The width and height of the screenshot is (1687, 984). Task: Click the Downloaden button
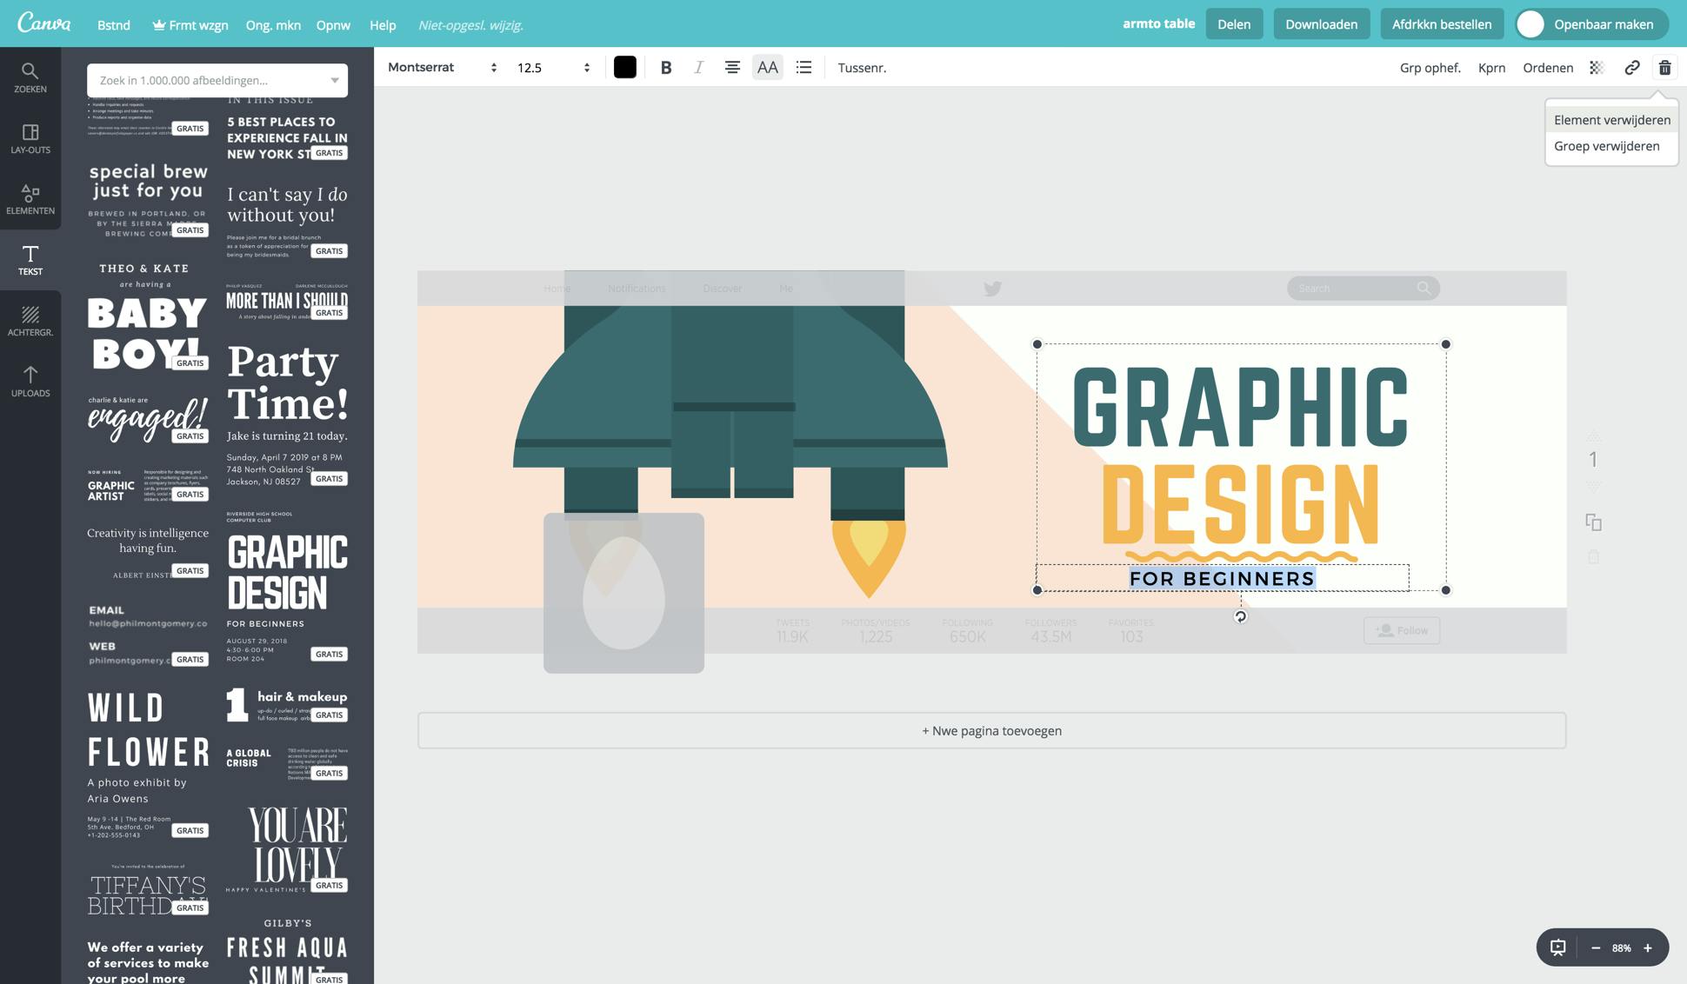point(1321,24)
